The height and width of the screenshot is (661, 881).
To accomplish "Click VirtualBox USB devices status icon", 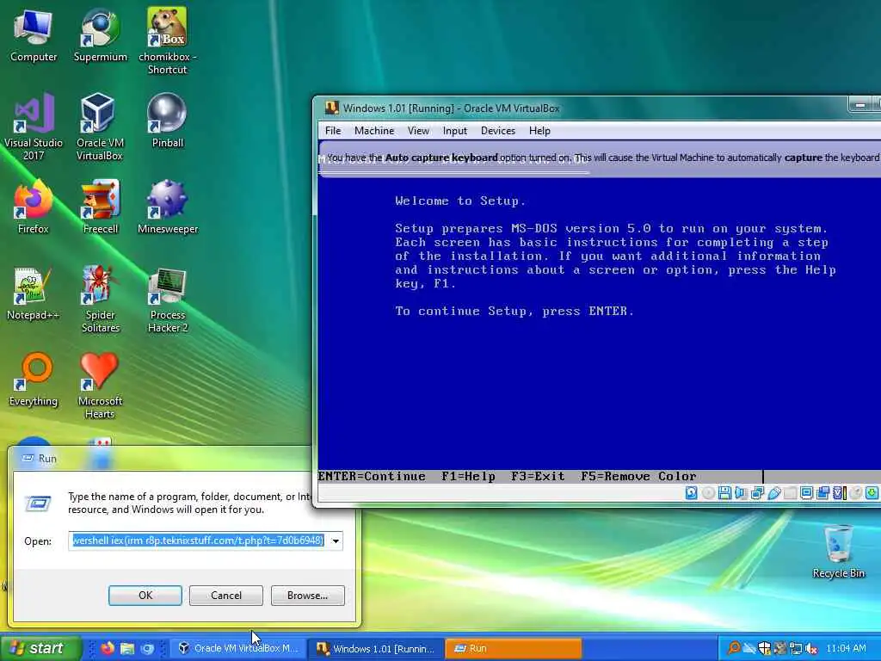I will click(773, 493).
